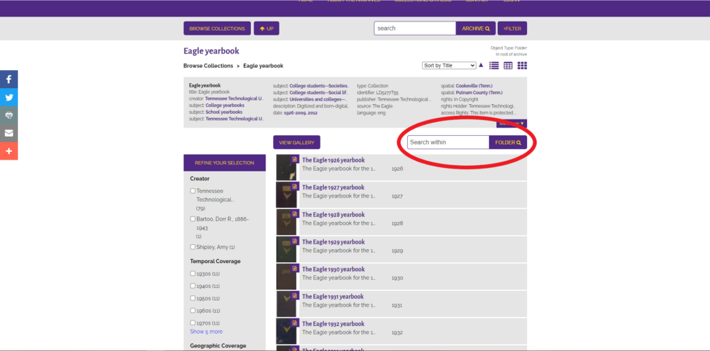Check the 1970s temporal coverage checkbox
Image resolution: width=710 pixels, height=351 pixels.
pyautogui.click(x=193, y=323)
